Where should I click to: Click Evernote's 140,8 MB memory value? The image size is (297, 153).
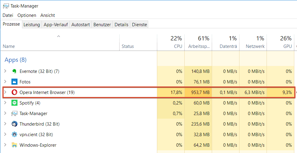(x=200, y=71)
